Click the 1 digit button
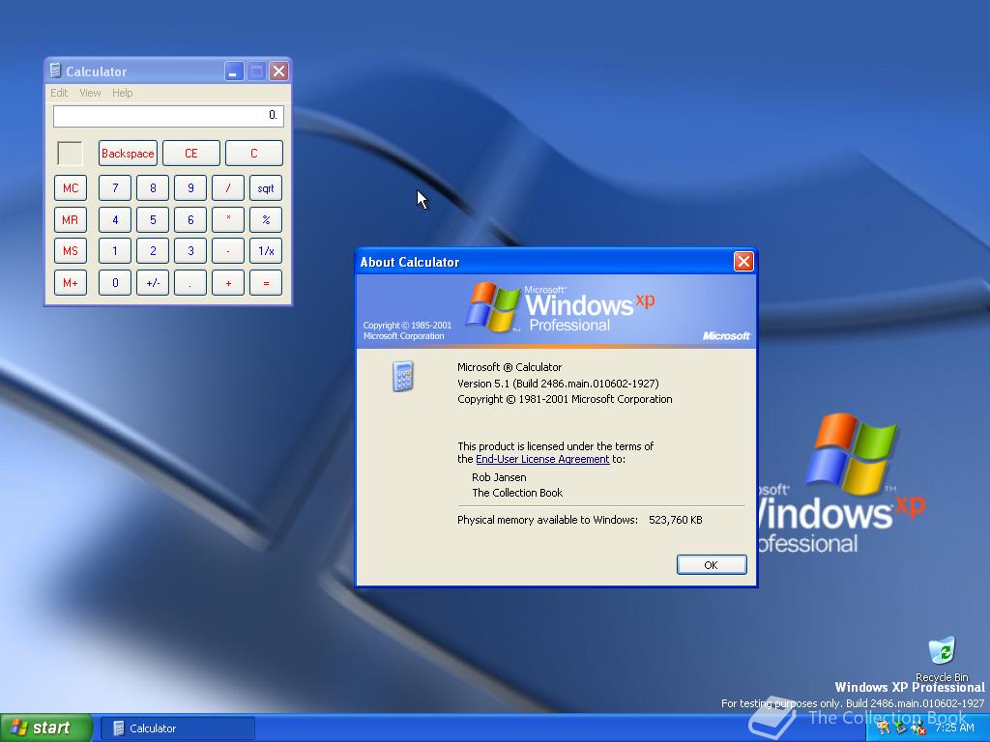The image size is (990, 742). click(115, 251)
